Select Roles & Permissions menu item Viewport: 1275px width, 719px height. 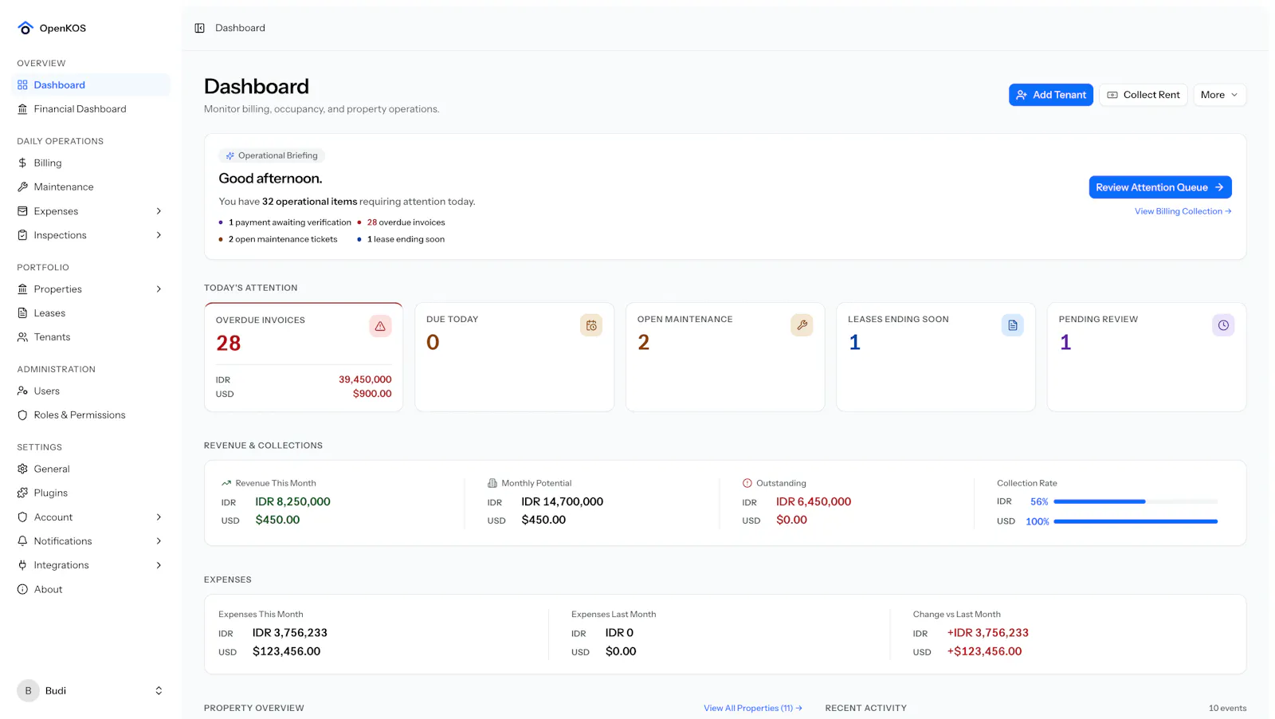pos(92,415)
